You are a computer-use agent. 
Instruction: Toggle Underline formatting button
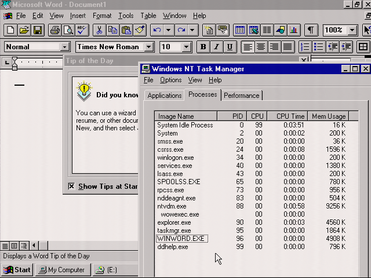coord(230,47)
